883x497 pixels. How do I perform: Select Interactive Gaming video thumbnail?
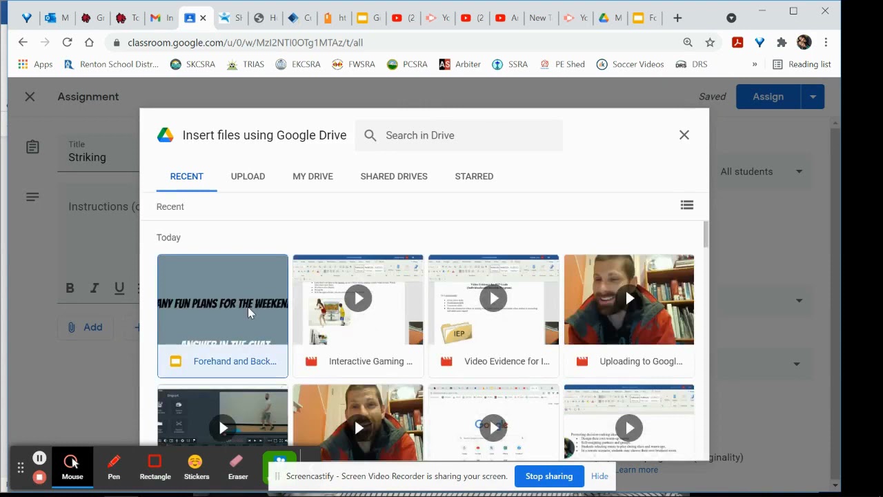358,316
